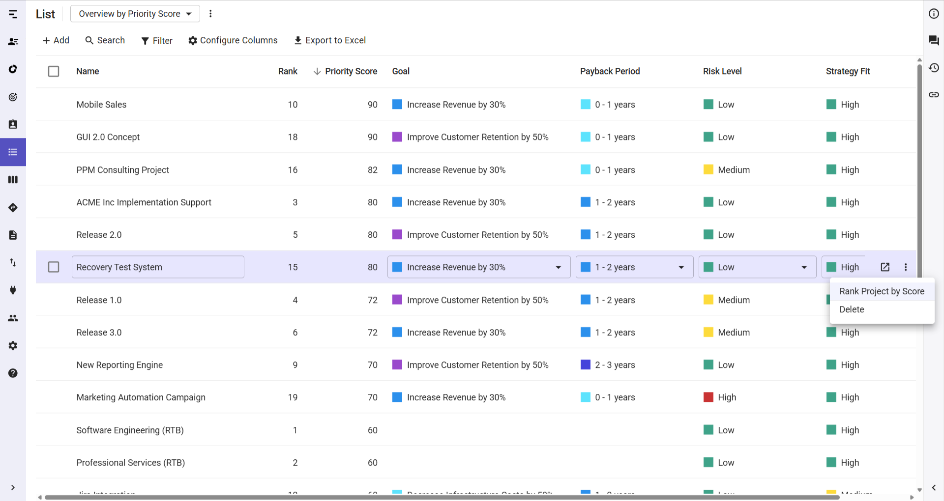Image resolution: width=944 pixels, height=501 pixels.
Task: Open the board columns sidebar icon
Action: 13,180
